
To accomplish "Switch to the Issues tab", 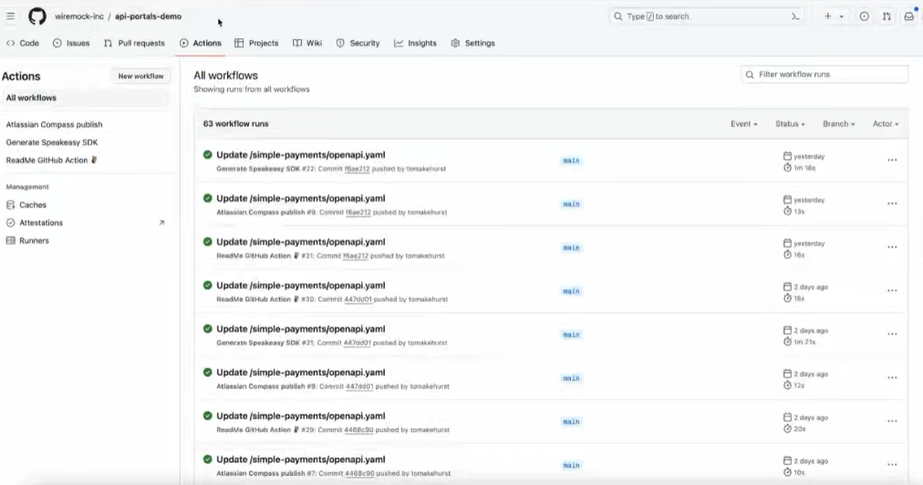I will [x=70, y=43].
